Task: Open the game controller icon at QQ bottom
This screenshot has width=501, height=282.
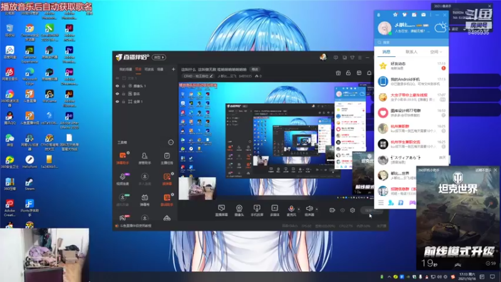Action: point(413,202)
